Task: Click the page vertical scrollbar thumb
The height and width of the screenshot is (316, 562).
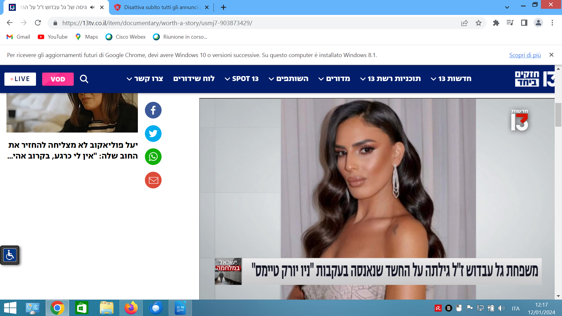Action: click(558, 115)
